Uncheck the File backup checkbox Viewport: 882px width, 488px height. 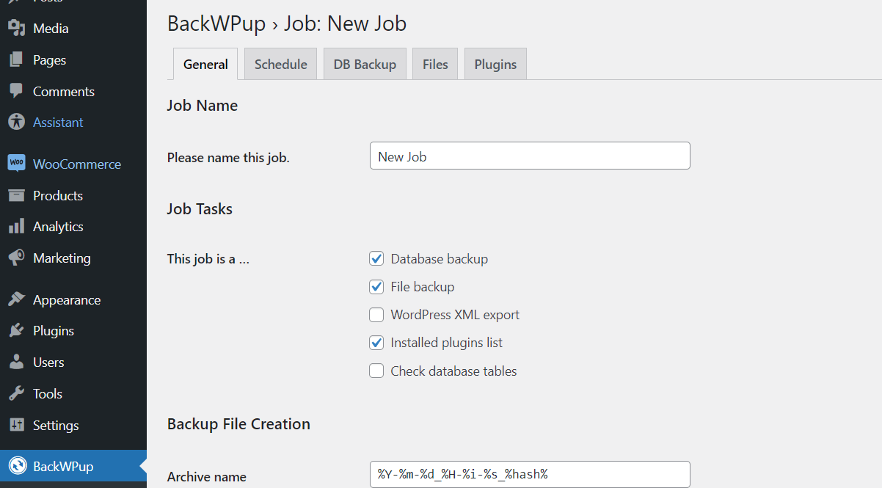click(376, 286)
